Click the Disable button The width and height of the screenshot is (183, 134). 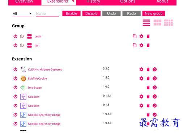[91, 13]
